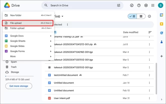Open My Drive title dropdown arrow
Screen dimensions: 166x104
63,16
